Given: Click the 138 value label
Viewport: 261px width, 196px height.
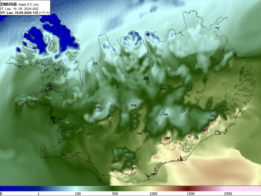Looking at the screenshot, I should click(x=97, y=107).
